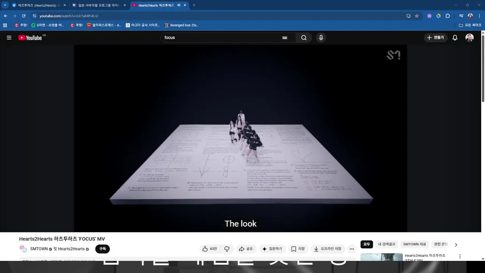Click the address bar URL
This screenshot has width=485, height=273.
69,16
